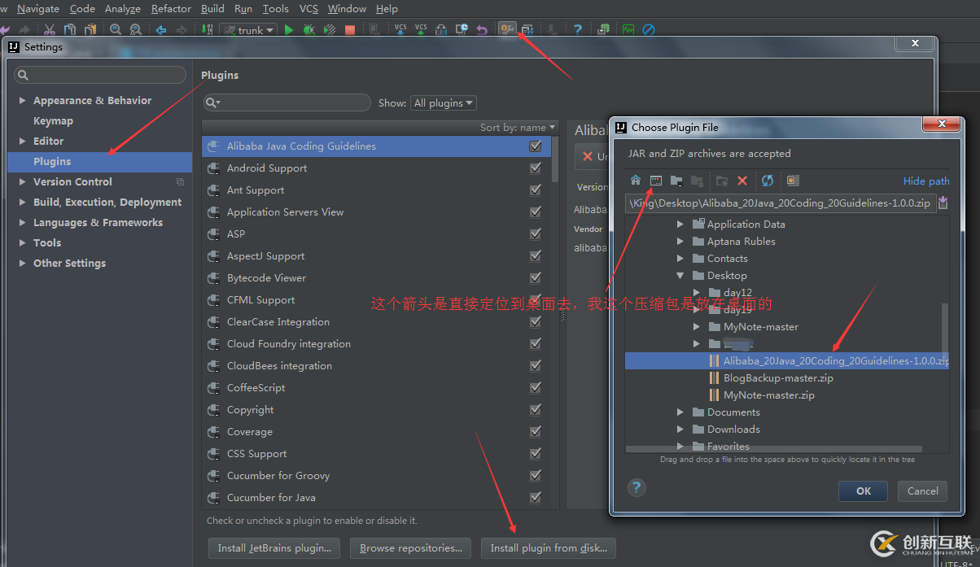Viewport: 980px width, 567px height.
Task: Open the Show: All plugins dropdown
Action: (x=444, y=103)
